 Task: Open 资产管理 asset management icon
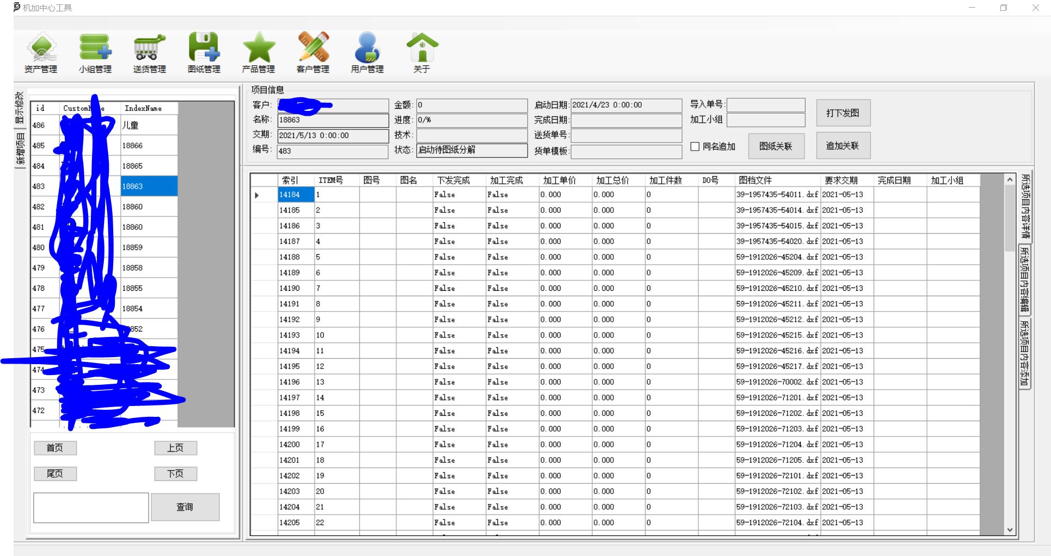pyautogui.click(x=41, y=48)
